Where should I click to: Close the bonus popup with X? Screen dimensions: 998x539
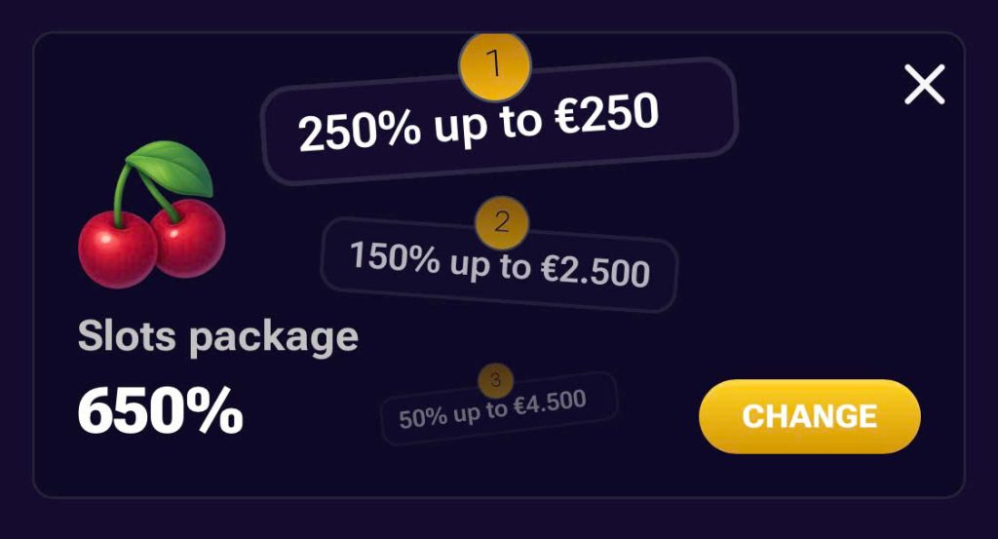click(924, 85)
